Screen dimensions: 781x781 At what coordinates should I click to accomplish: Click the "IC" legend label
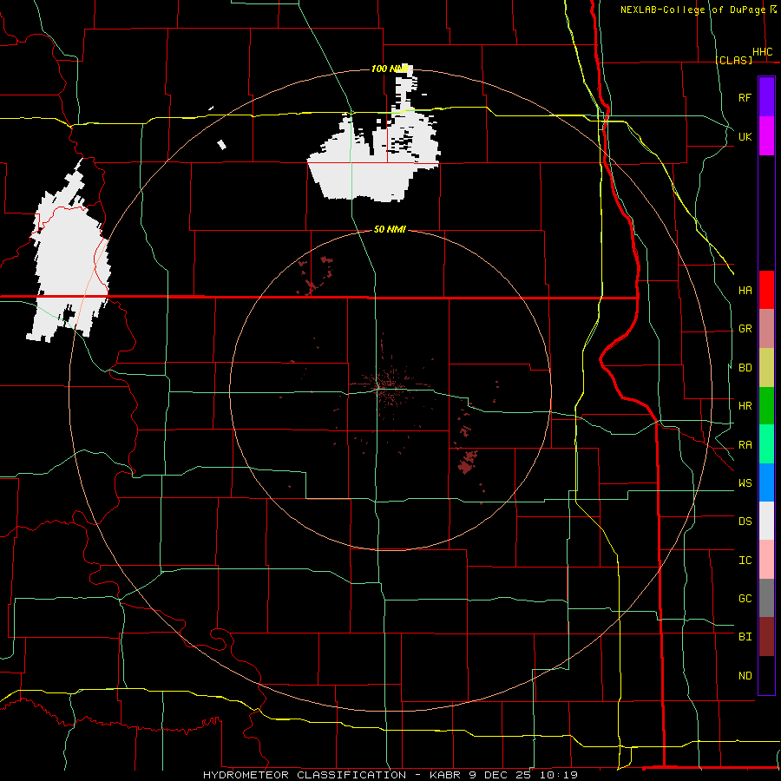coord(745,561)
